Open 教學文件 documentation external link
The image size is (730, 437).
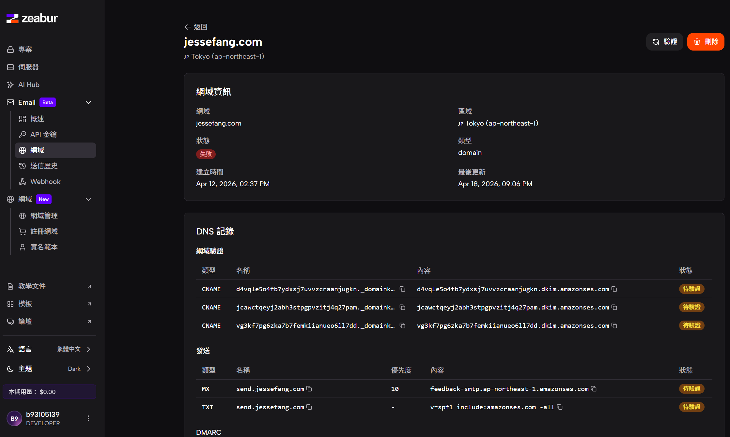coord(49,286)
